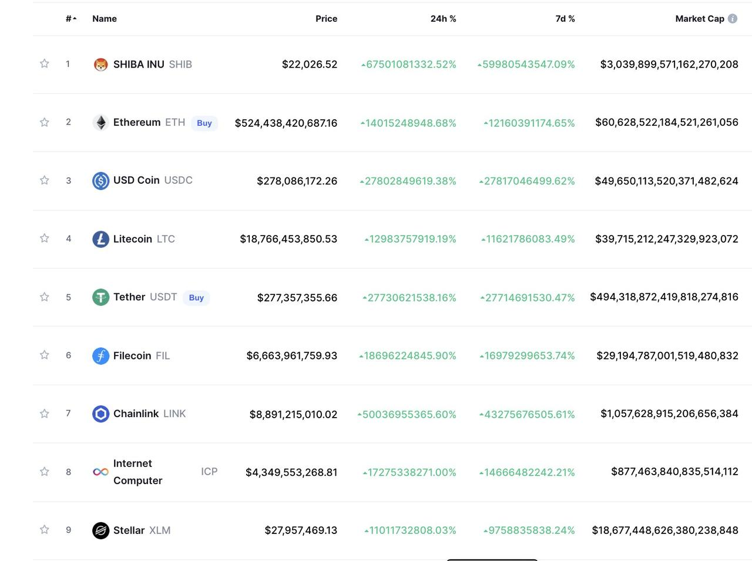Click SHIBA INU 24h change 67501081332.52%
The width and height of the screenshot is (752, 561).
click(x=409, y=64)
